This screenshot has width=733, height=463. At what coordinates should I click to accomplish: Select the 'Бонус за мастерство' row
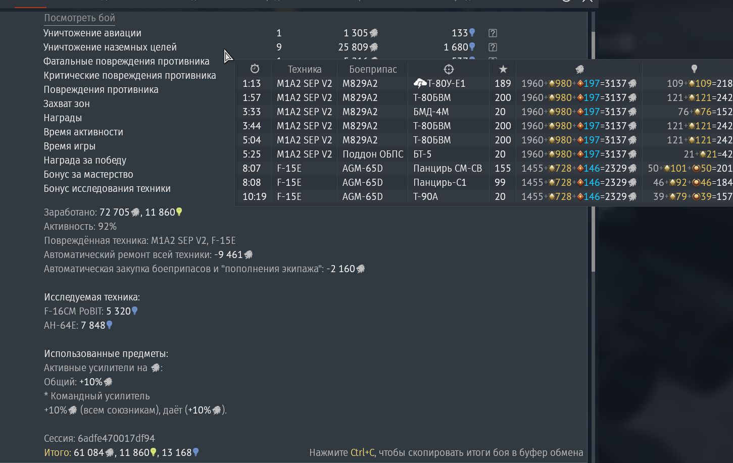click(88, 175)
